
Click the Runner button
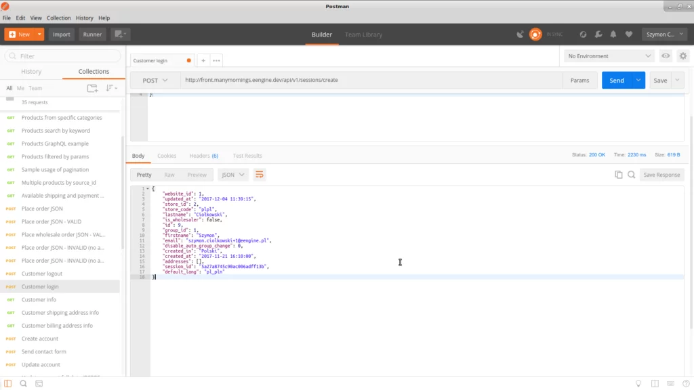tap(92, 34)
